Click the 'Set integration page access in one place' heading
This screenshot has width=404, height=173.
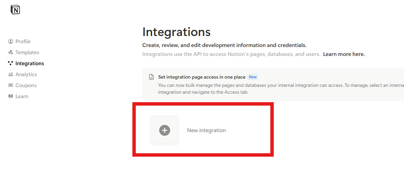(x=202, y=77)
